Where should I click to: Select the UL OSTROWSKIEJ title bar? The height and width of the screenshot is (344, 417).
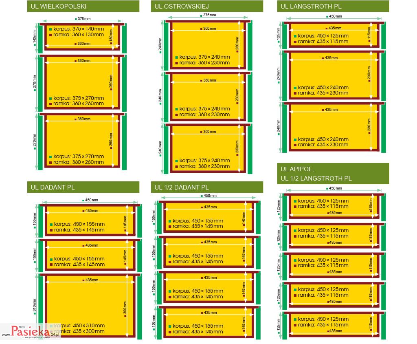tap(207, 6)
